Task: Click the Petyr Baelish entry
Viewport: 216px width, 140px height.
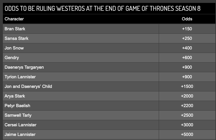Action: [17, 106]
